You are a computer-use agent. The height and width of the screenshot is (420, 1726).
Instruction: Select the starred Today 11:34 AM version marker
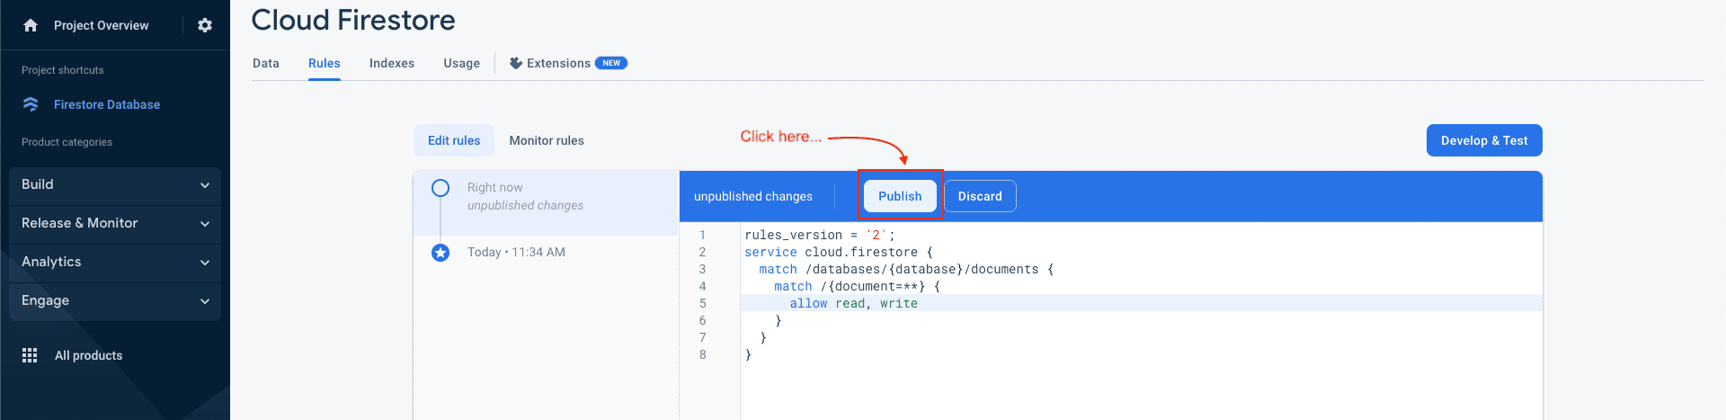click(x=440, y=253)
